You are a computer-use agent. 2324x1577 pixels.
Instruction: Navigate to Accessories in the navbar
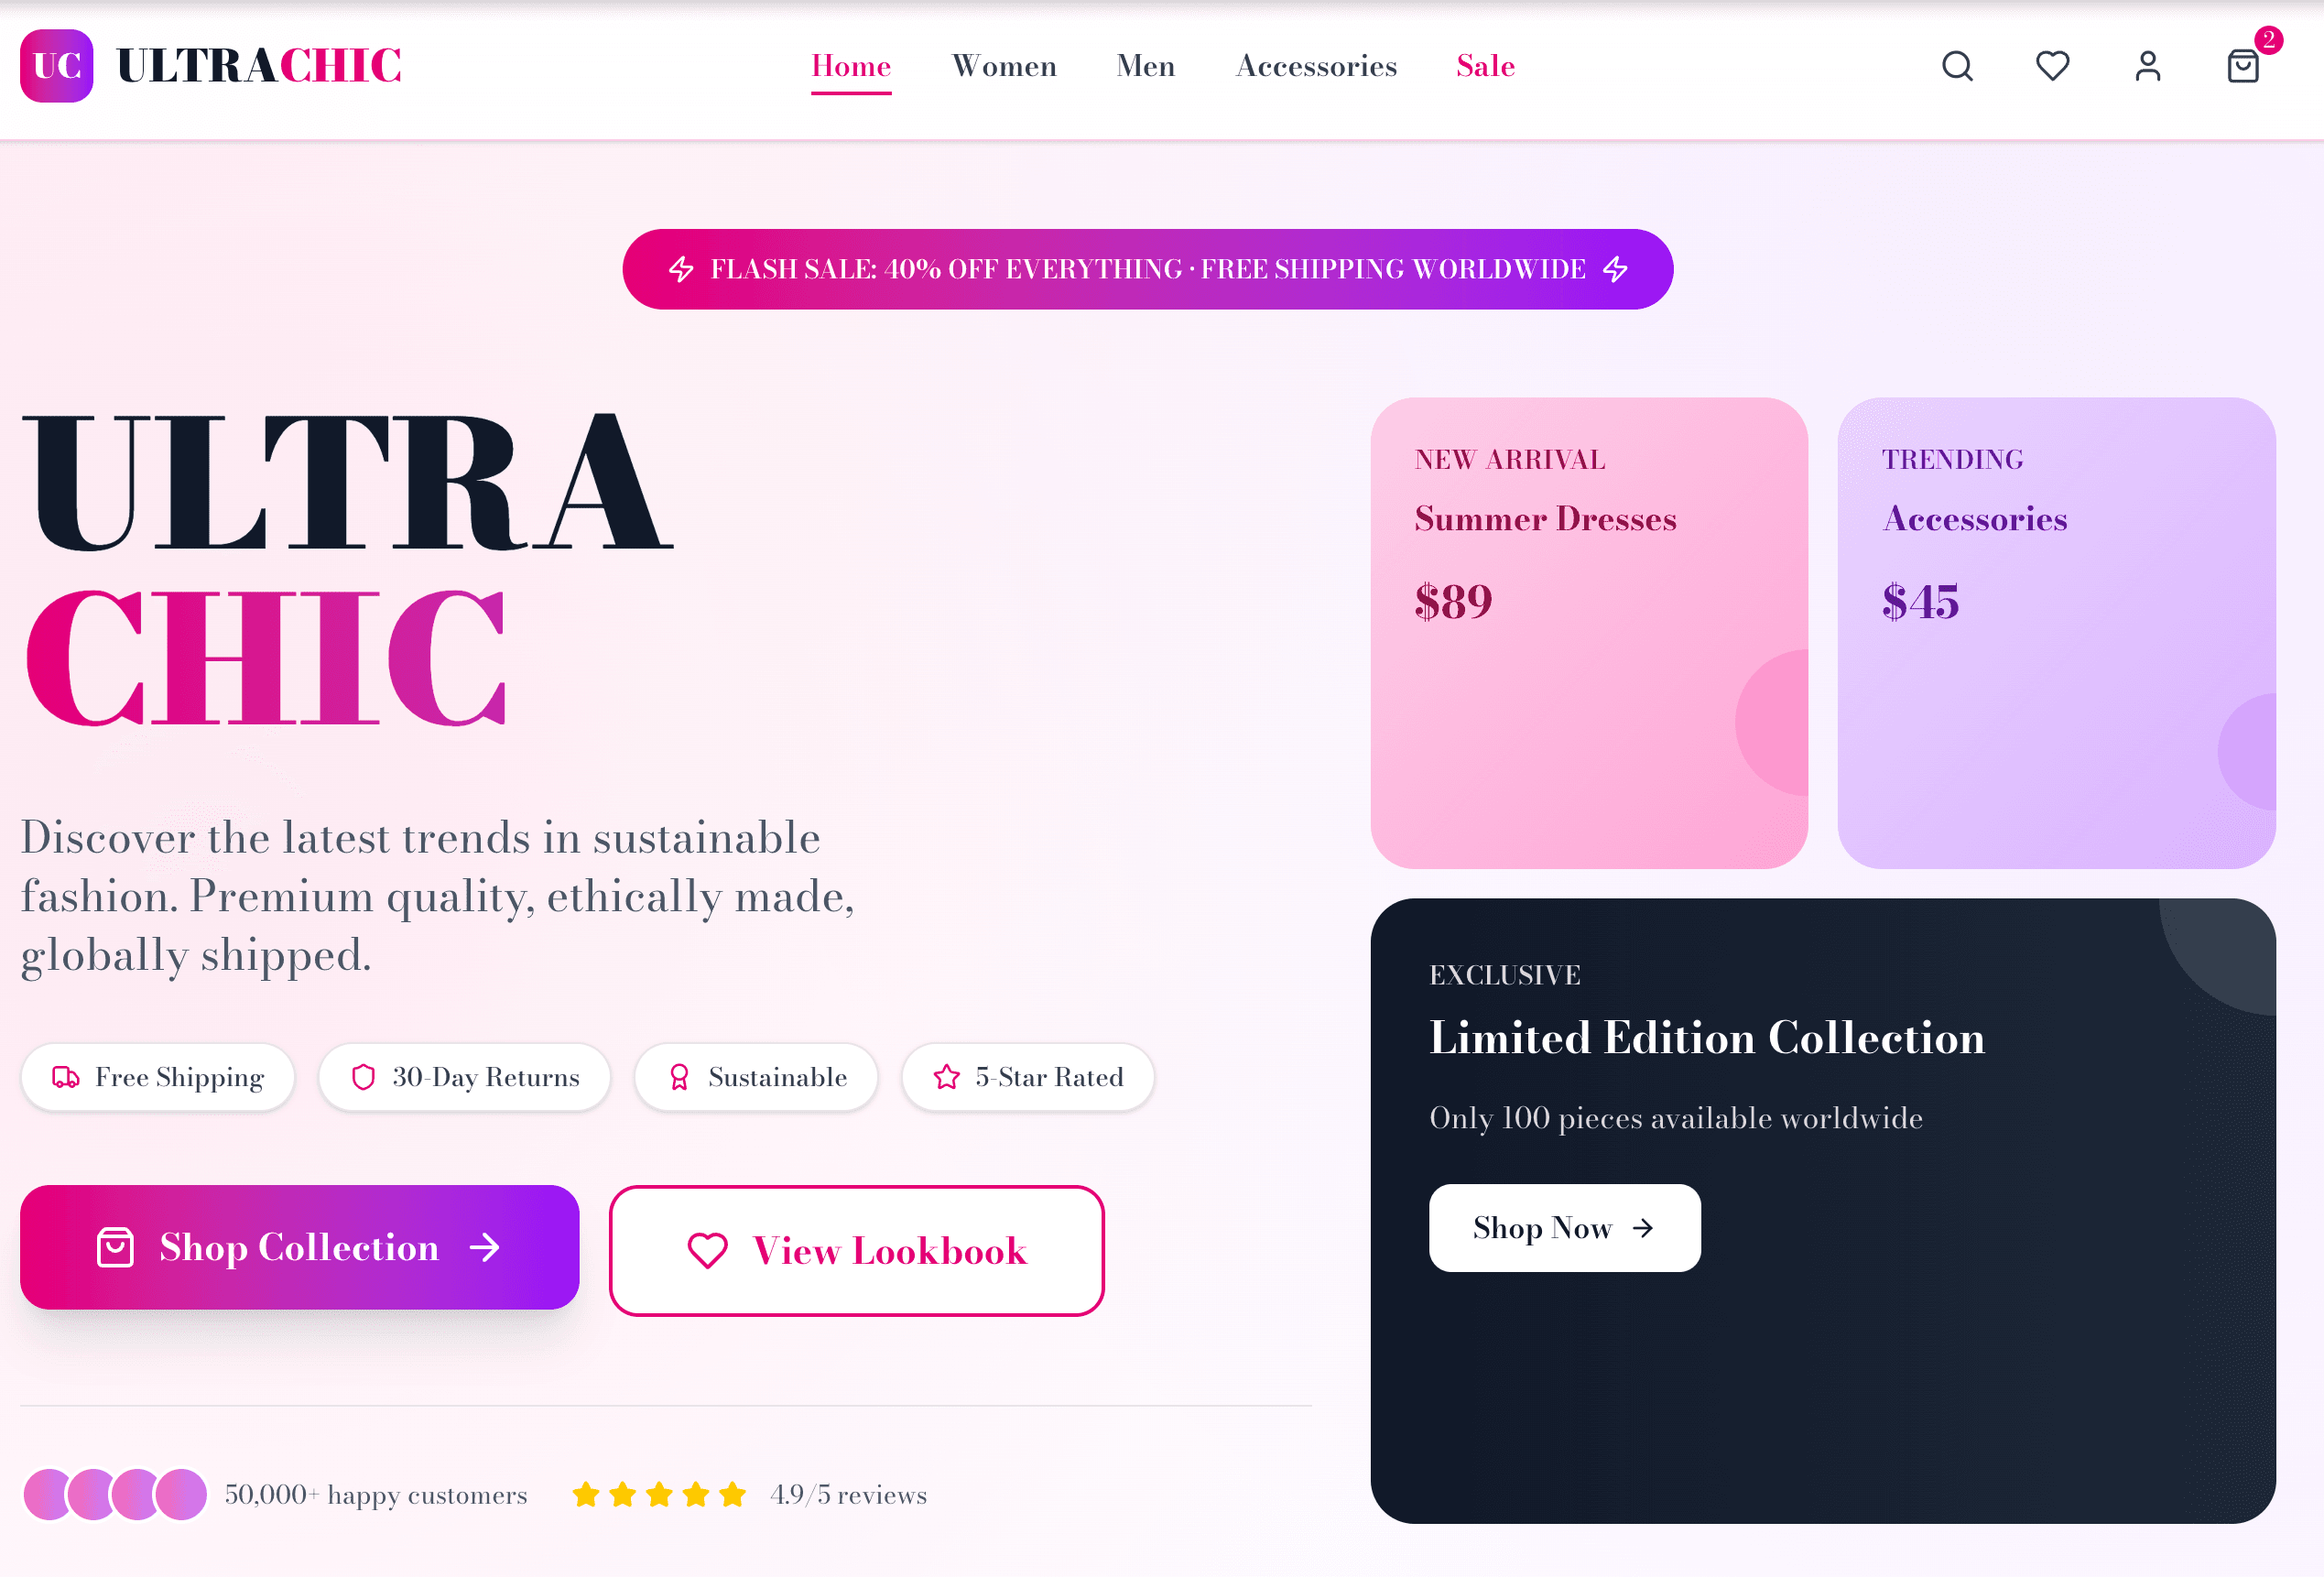click(1315, 66)
